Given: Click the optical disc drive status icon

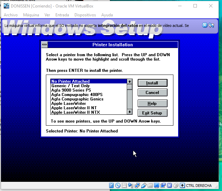Looking at the screenshot, I should point(118,186).
